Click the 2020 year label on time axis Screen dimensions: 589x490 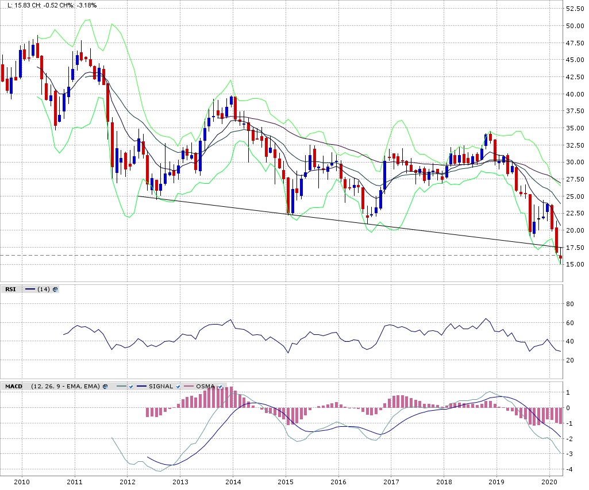point(550,483)
